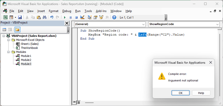Select ThisWorkbook in project tree
This screenshot has width=223, height=106.
coord(29,48)
